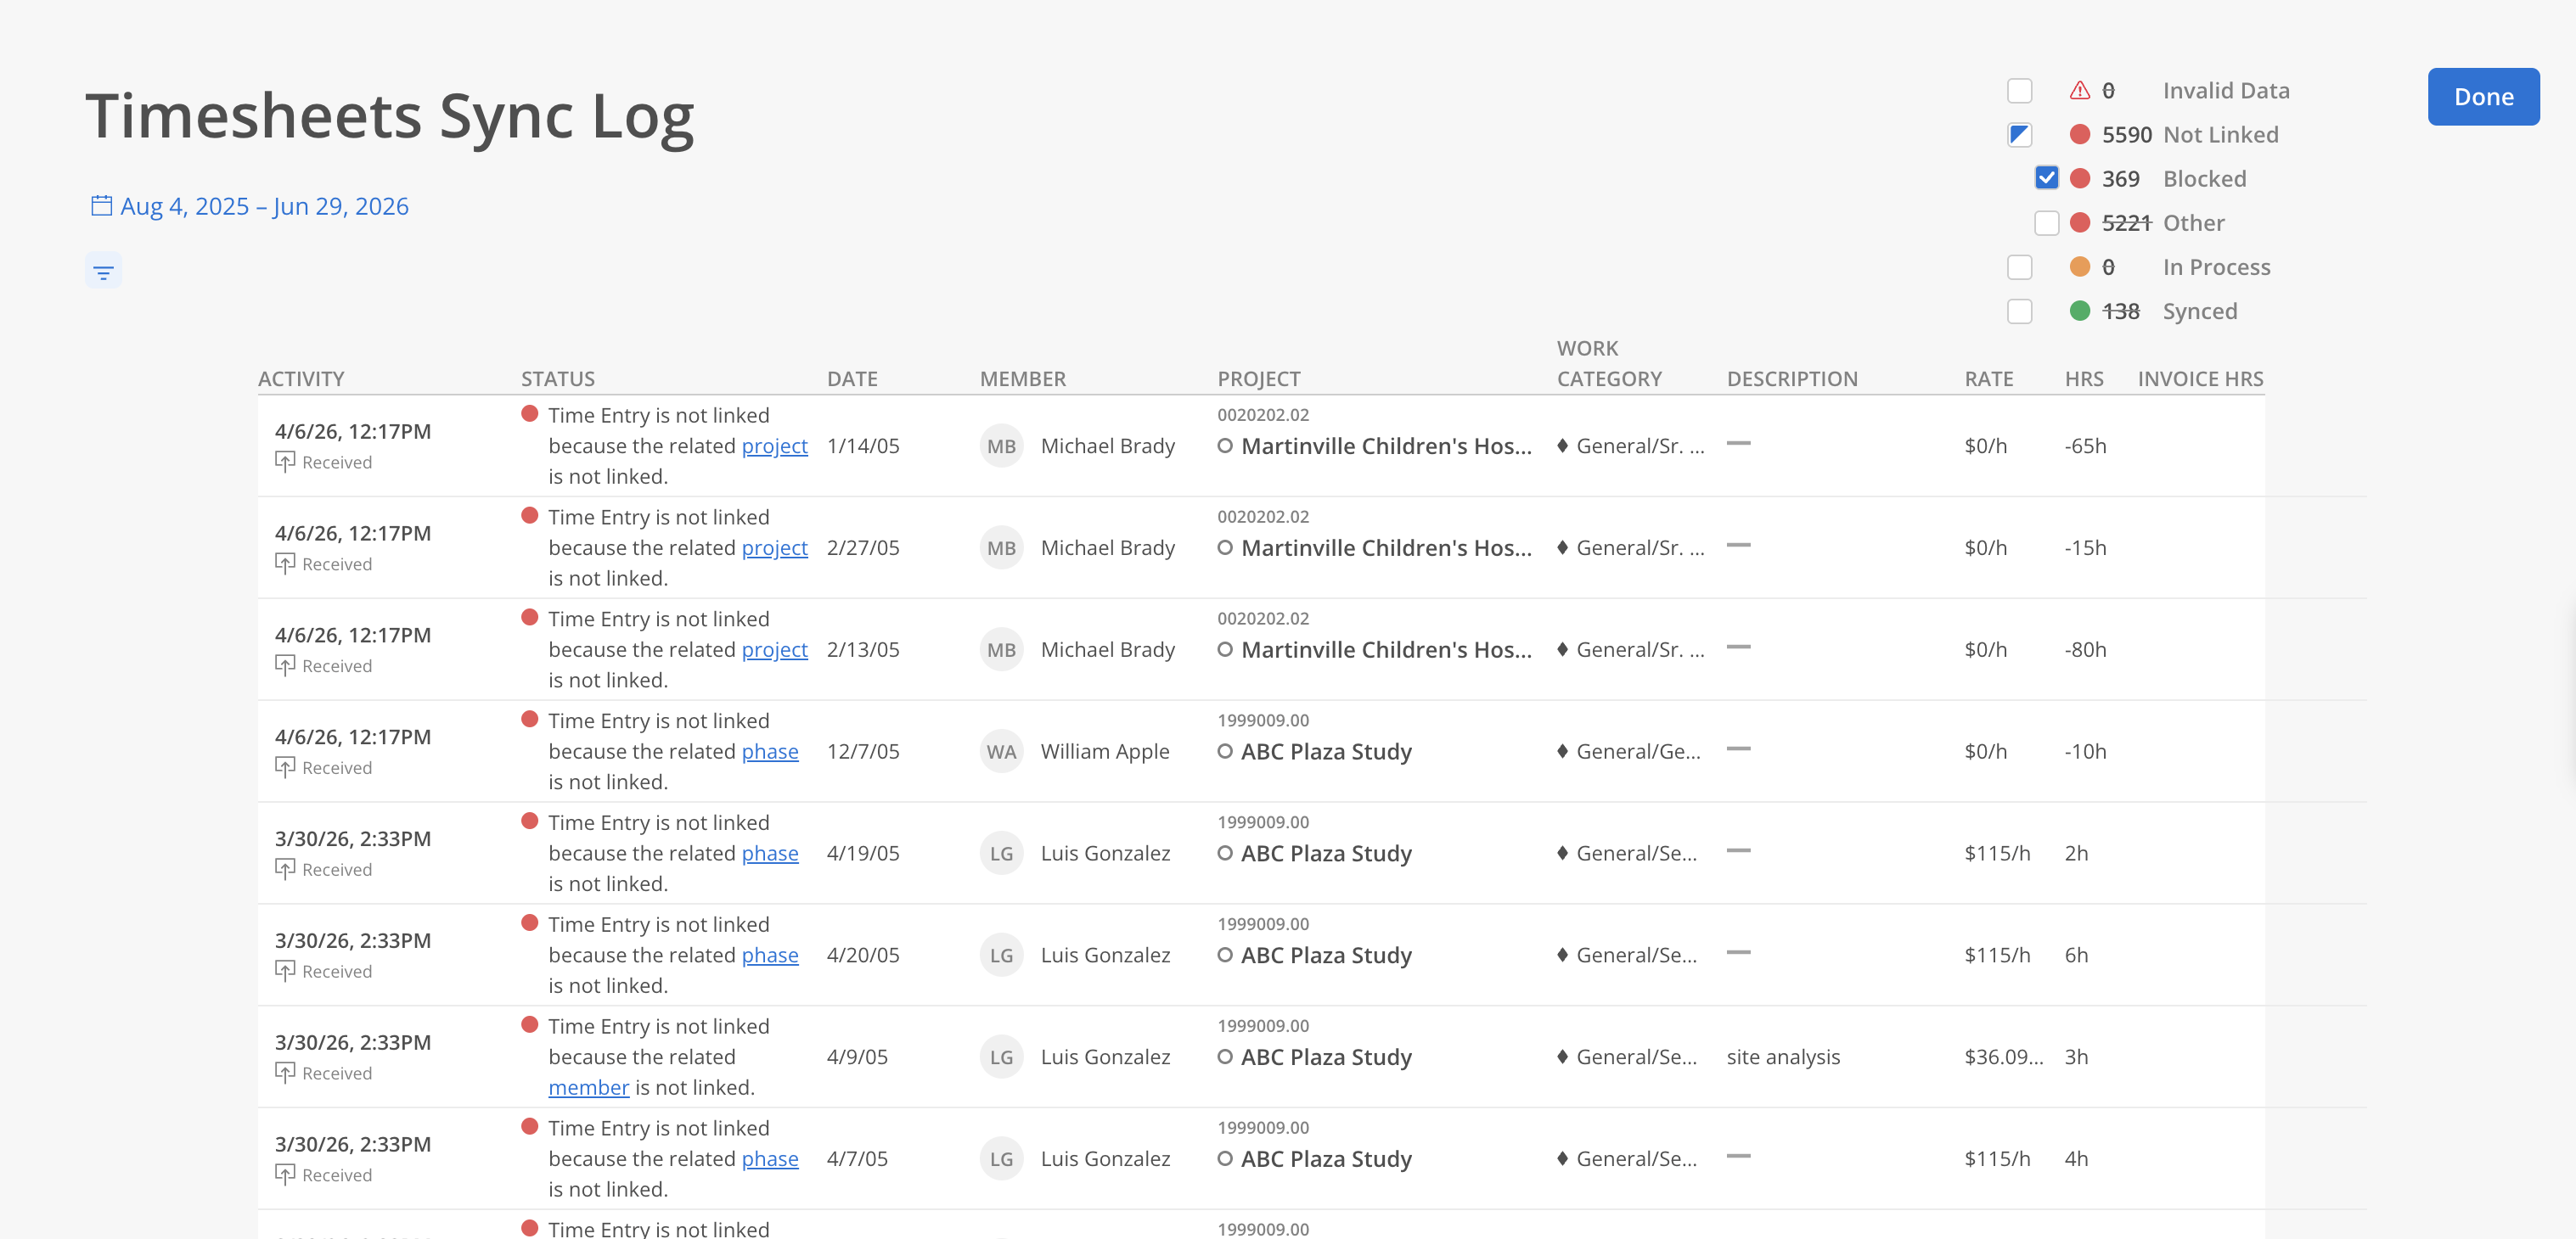Click the "William Apple" member name

[x=1105, y=751]
